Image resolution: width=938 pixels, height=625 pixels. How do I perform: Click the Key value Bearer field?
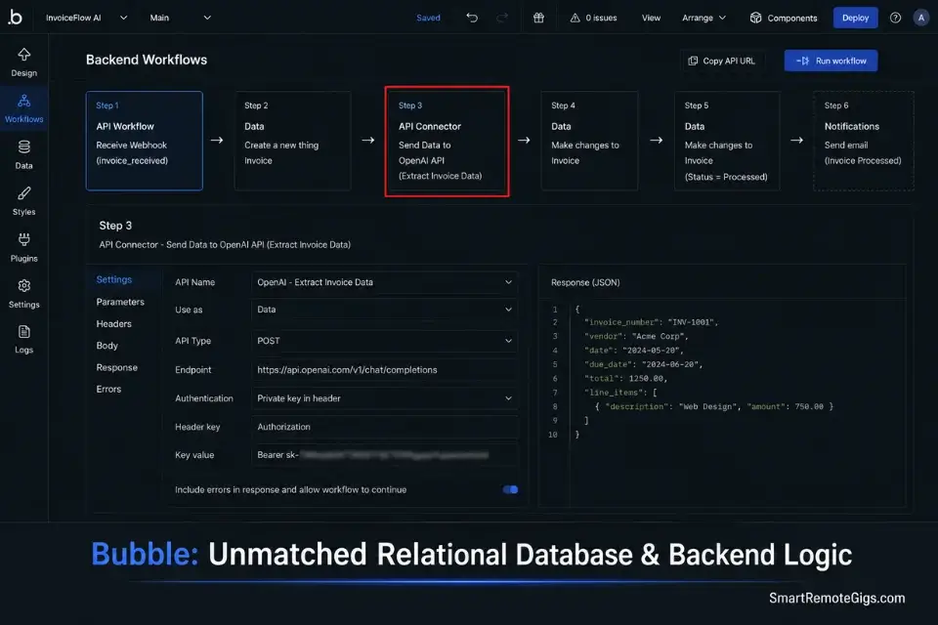(385, 455)
